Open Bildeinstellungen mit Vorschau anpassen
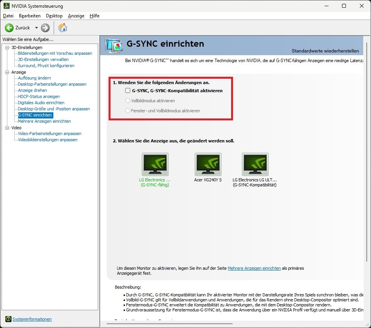371x328 pixels. coord(55,53)
